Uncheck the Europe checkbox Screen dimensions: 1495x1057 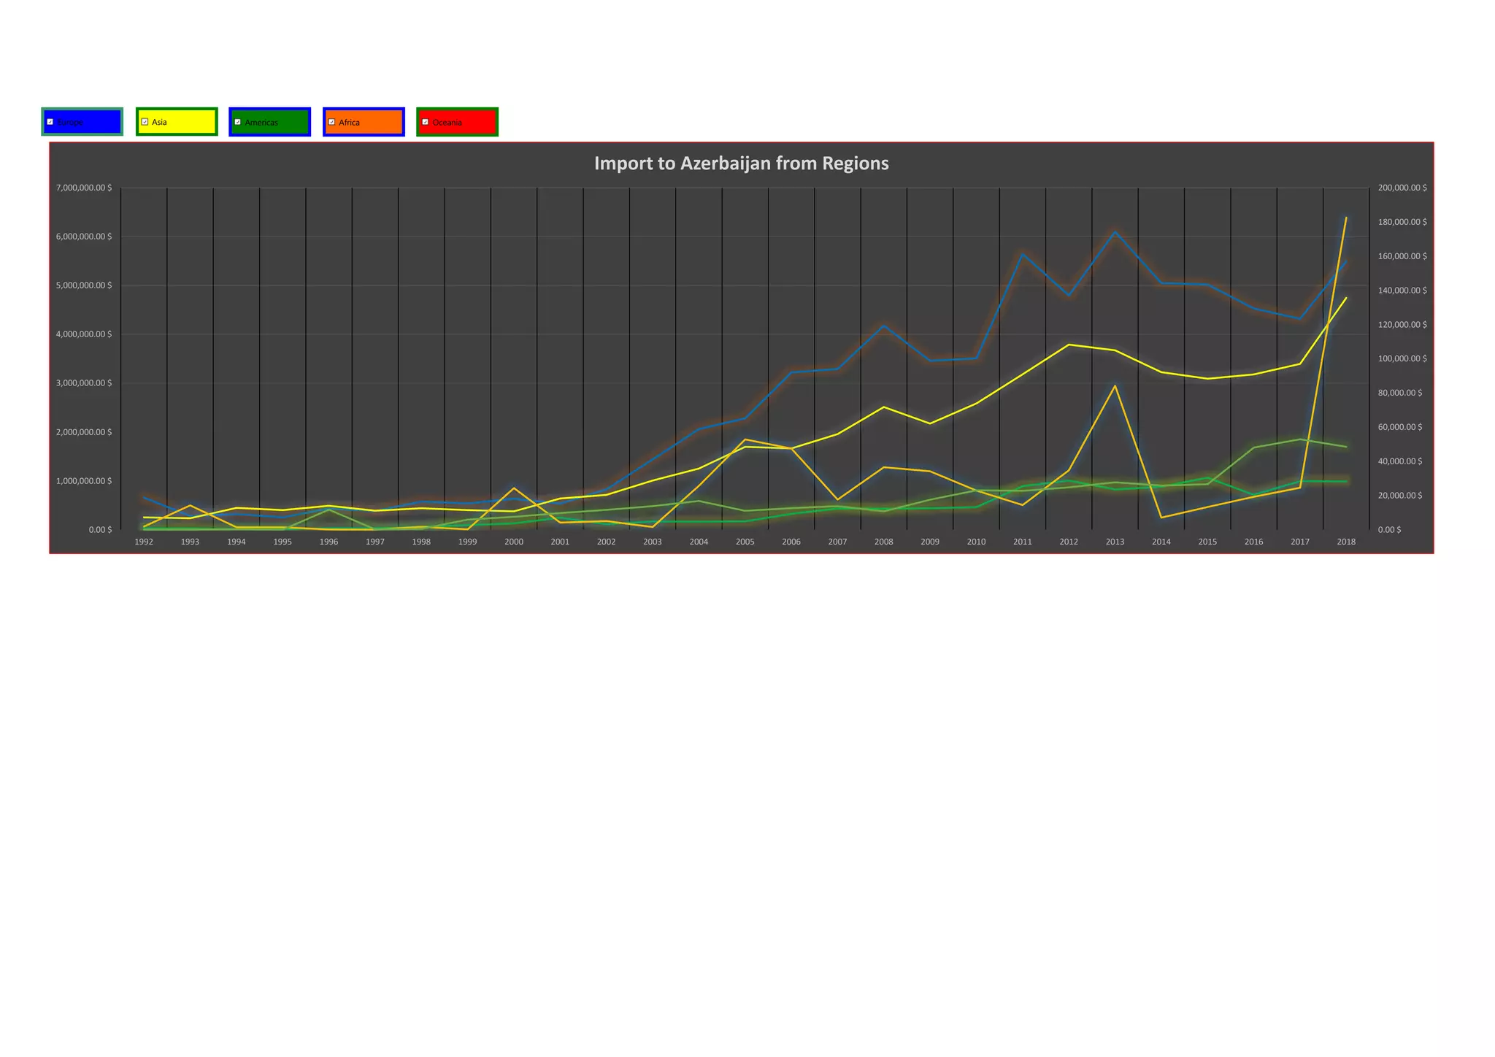click(50, 122)
